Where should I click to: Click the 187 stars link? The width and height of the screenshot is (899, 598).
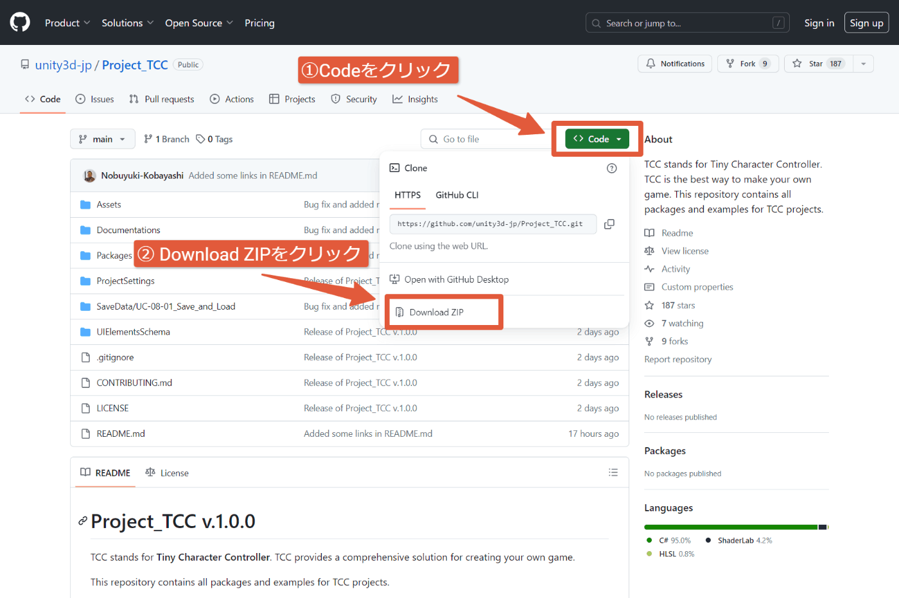coord(678,305)
